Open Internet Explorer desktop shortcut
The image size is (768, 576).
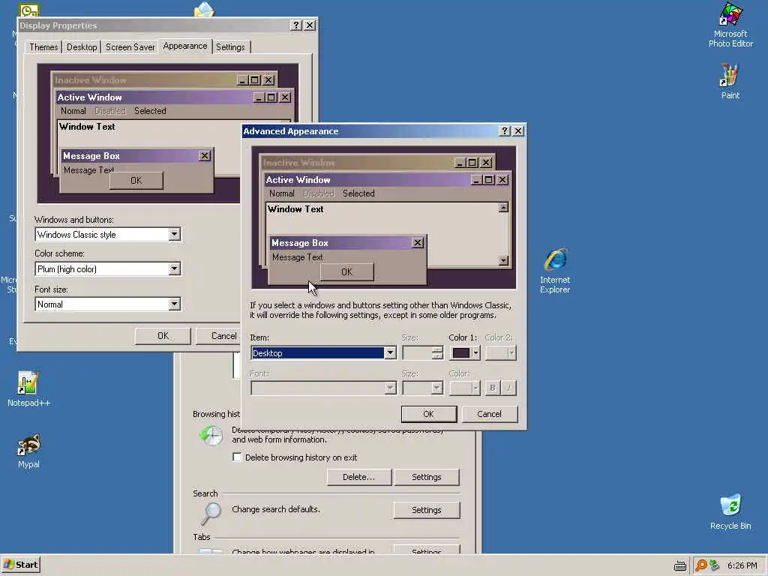pos(555,271)
